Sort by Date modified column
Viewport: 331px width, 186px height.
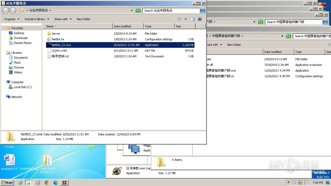tap(128, 26)
